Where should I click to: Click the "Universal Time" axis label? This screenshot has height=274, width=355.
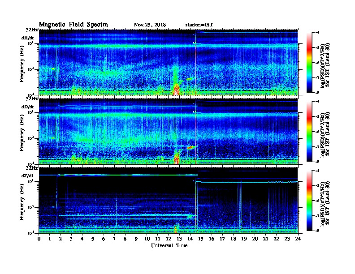[x=169, y=245]
